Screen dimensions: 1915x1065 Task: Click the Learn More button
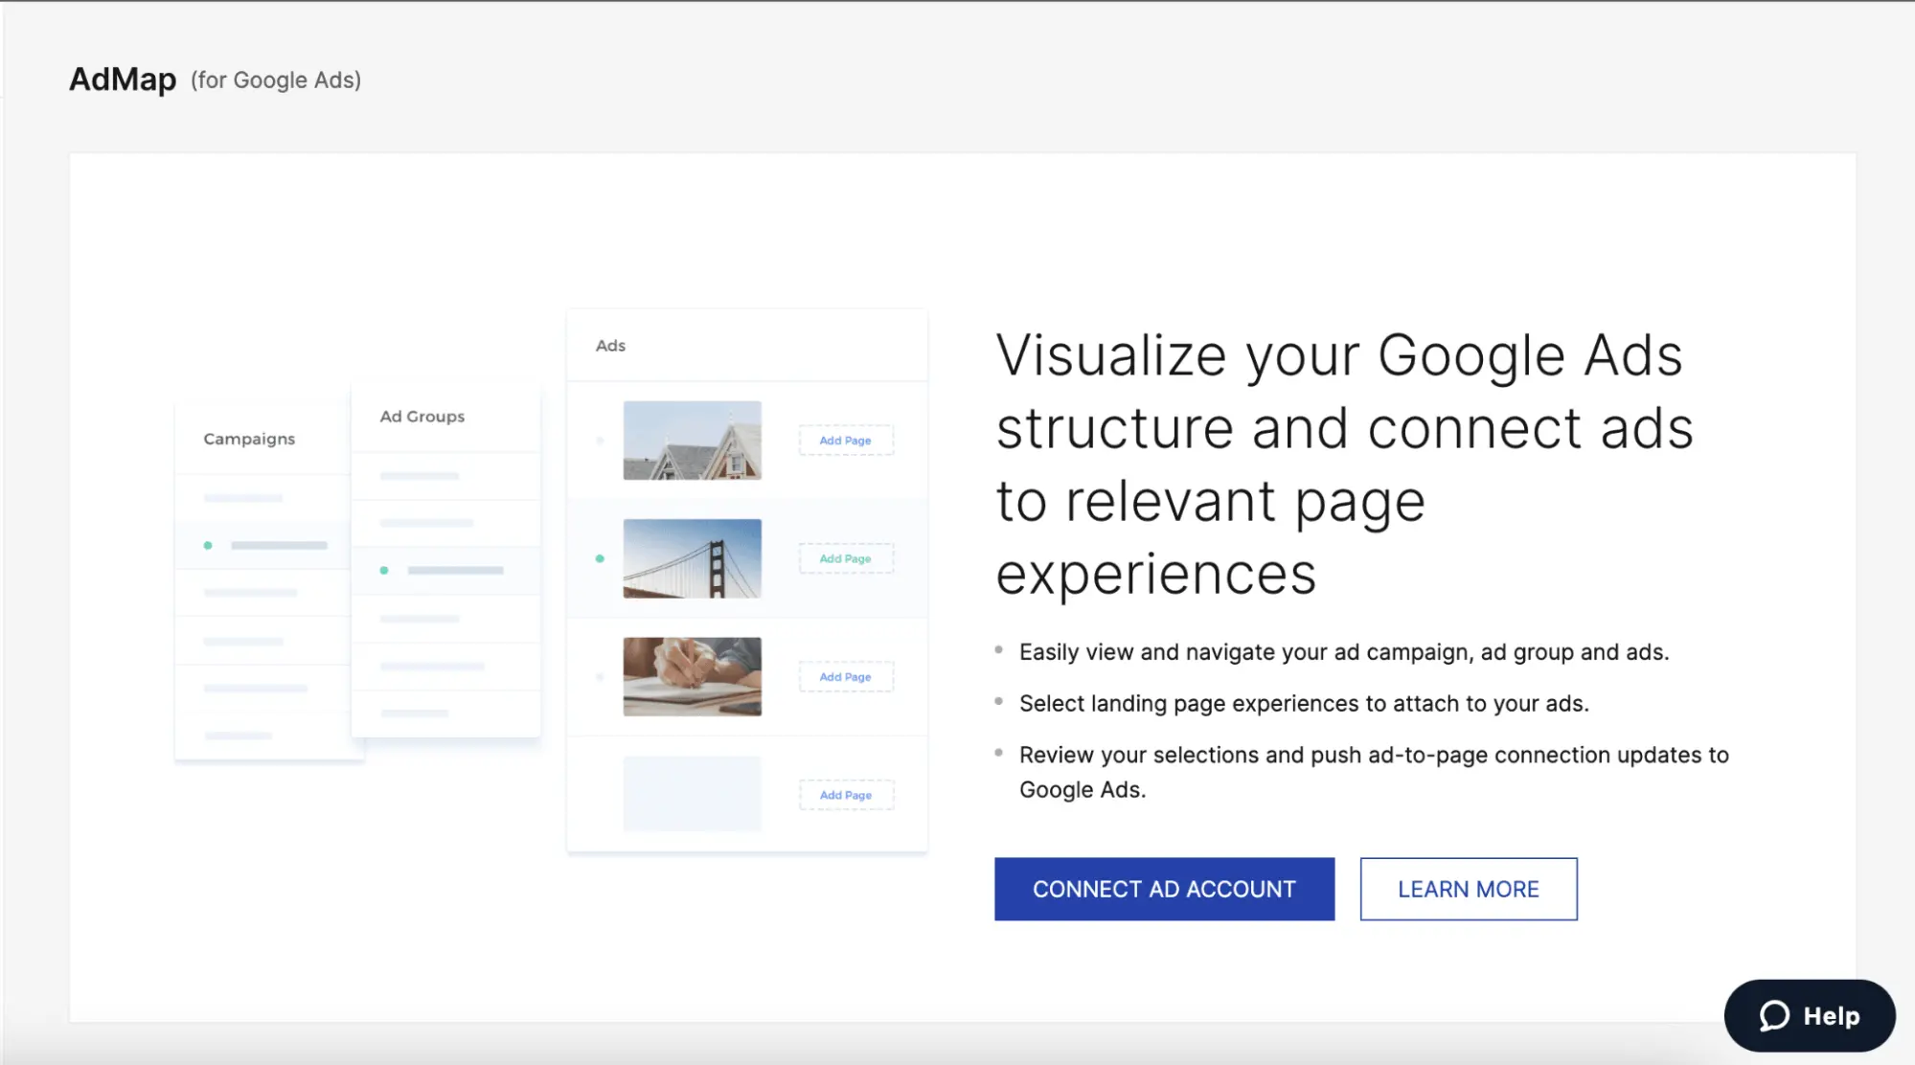pos(1468,889)
